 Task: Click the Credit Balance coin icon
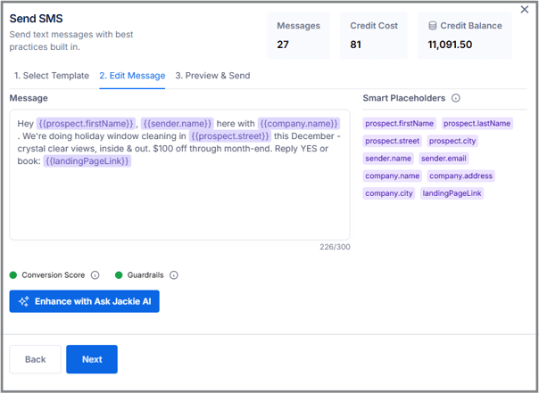[433, 26]
